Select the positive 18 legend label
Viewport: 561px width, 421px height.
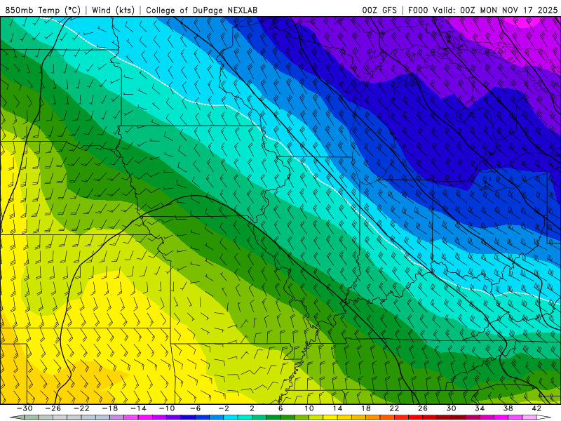click(365, 408)
